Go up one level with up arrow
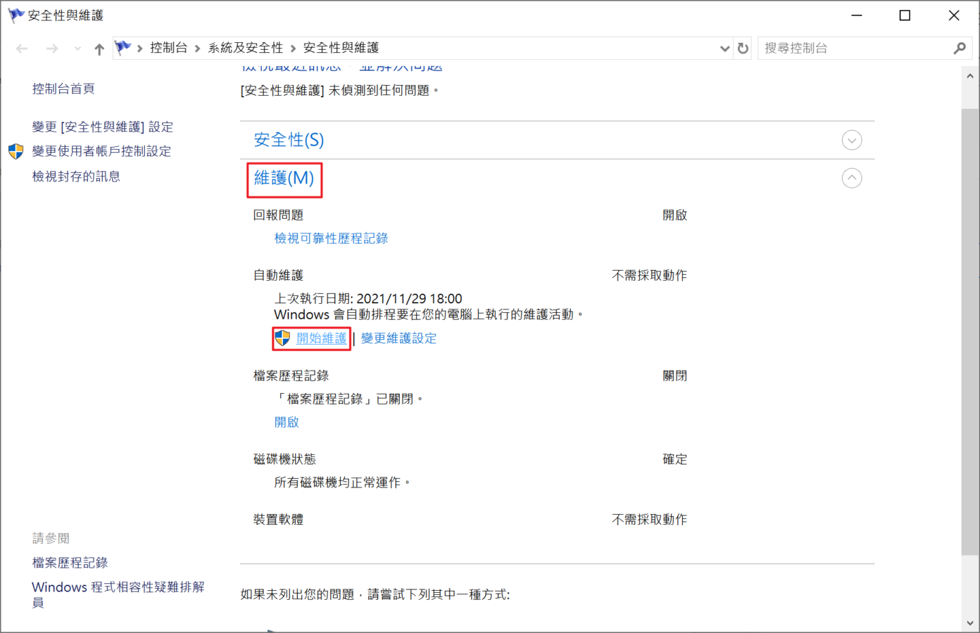The height and width of the screenshot is (633, 980). (99, 49)
